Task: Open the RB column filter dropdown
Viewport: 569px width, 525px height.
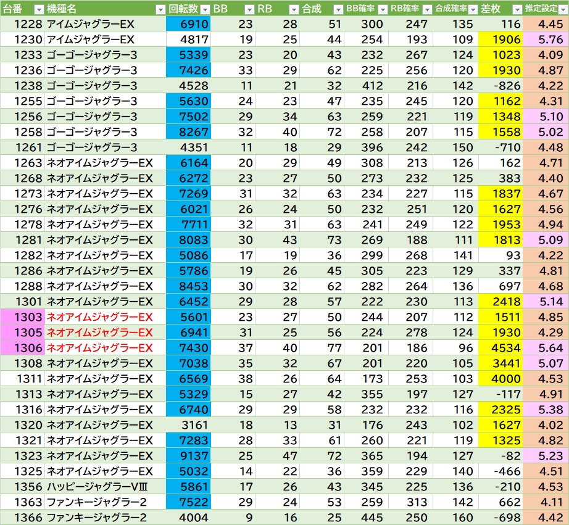Action: 293,9
